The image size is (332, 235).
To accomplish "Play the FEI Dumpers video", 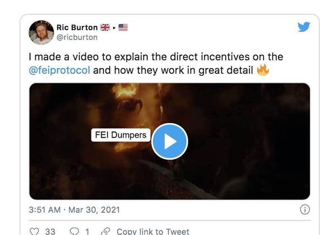I will (x=169, y=141).
